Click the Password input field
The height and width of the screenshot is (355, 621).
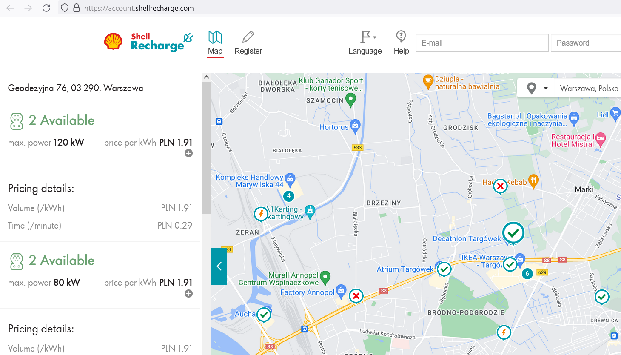586,43
